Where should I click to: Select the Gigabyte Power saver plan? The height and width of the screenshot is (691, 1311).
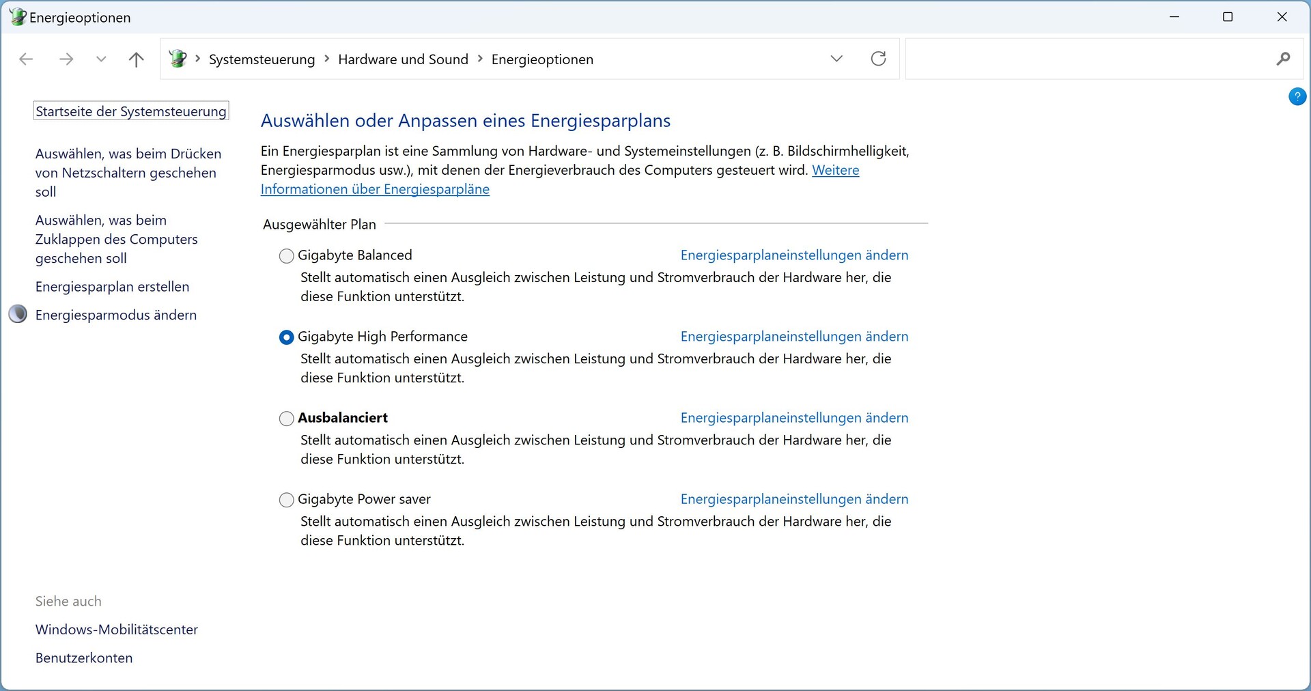click(x=287, y=500)
